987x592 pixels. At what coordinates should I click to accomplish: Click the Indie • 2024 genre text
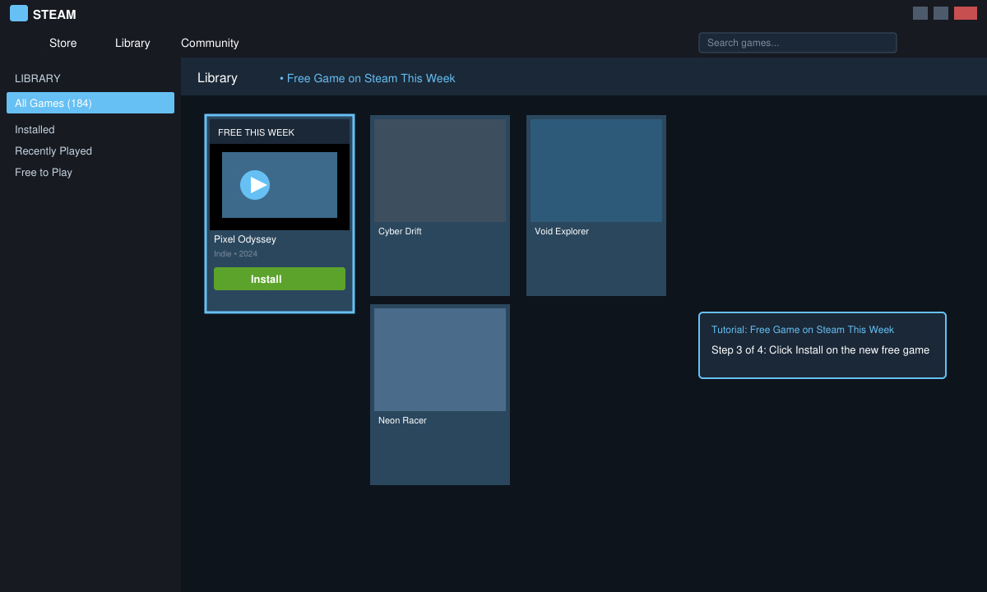point(235,254)
